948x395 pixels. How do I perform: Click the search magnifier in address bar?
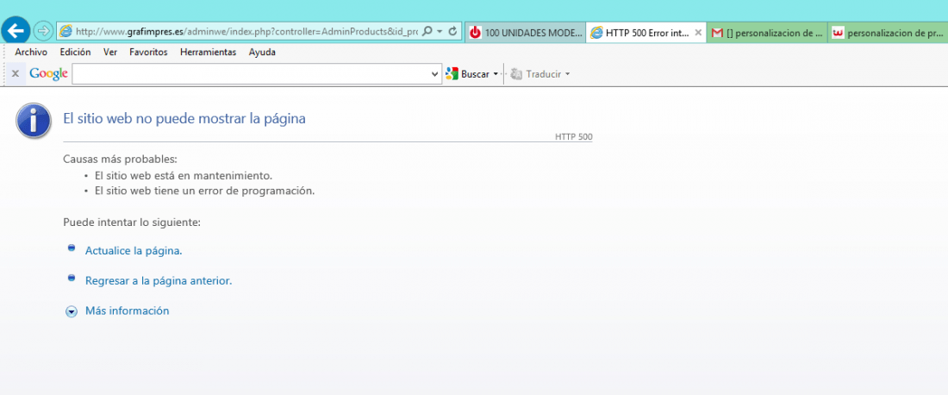(427, 31)
